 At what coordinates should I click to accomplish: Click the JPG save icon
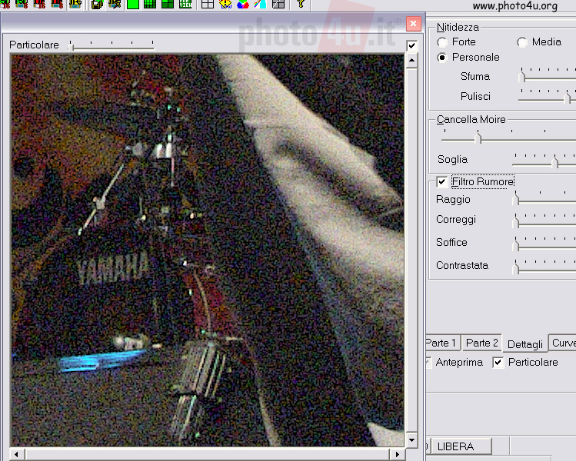click(x=75, y=4)
